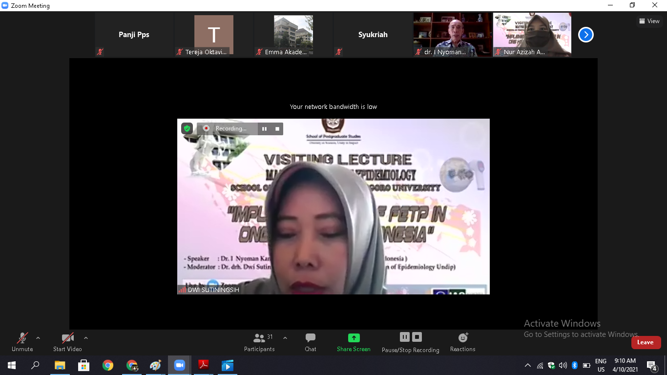Click battery status tray icon
The width and height of the screenshot is (667, 375).
tap(586, 365)
